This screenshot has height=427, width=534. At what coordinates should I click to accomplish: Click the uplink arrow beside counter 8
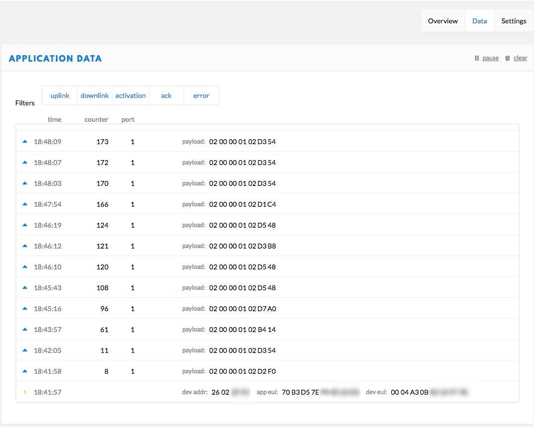[24, 371]
